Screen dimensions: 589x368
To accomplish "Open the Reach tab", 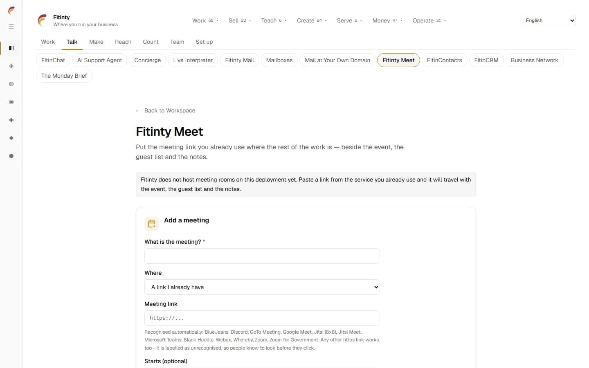I will (x=123, y=42).
